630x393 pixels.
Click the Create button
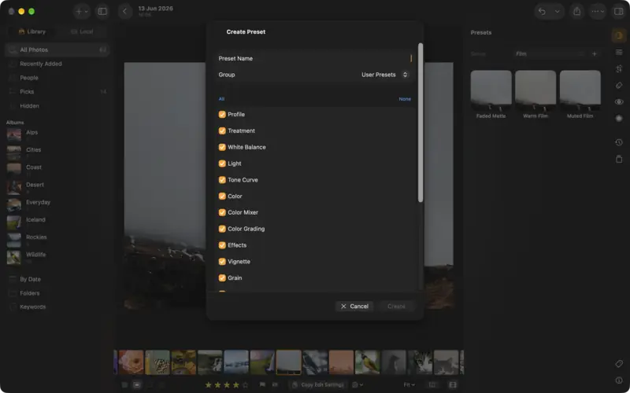[x=396, y=307]
